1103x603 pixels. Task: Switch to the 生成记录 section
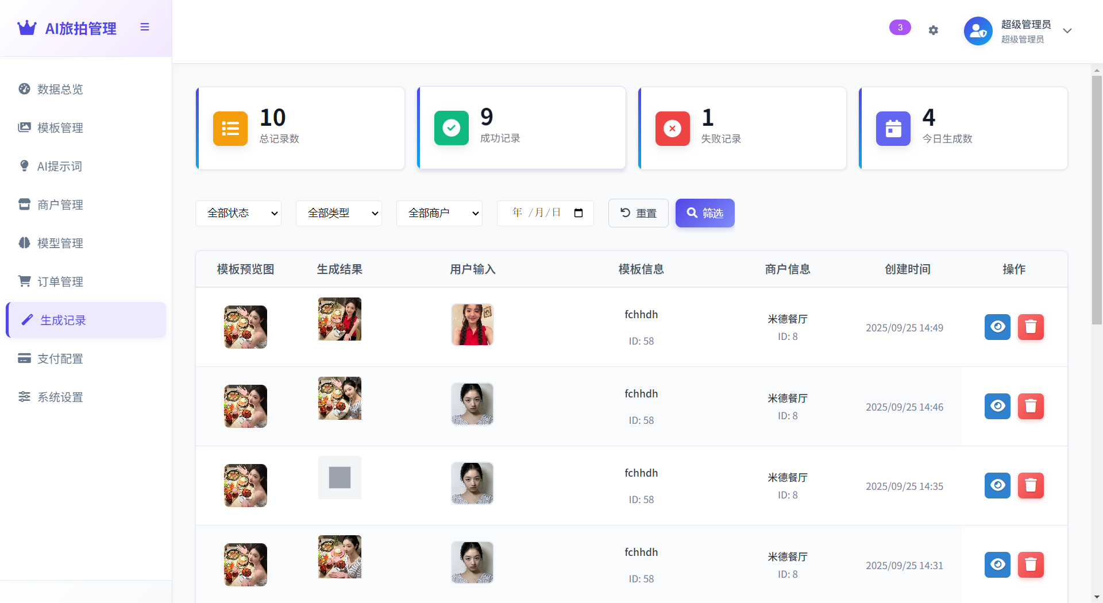[63, 320]
